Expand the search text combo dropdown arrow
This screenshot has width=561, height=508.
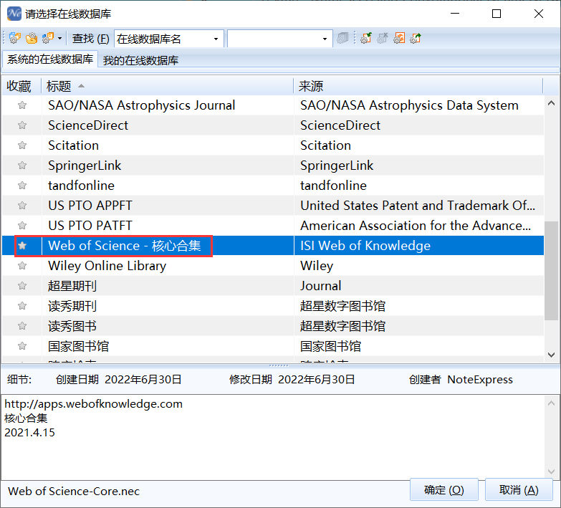[x=325, y=39]
